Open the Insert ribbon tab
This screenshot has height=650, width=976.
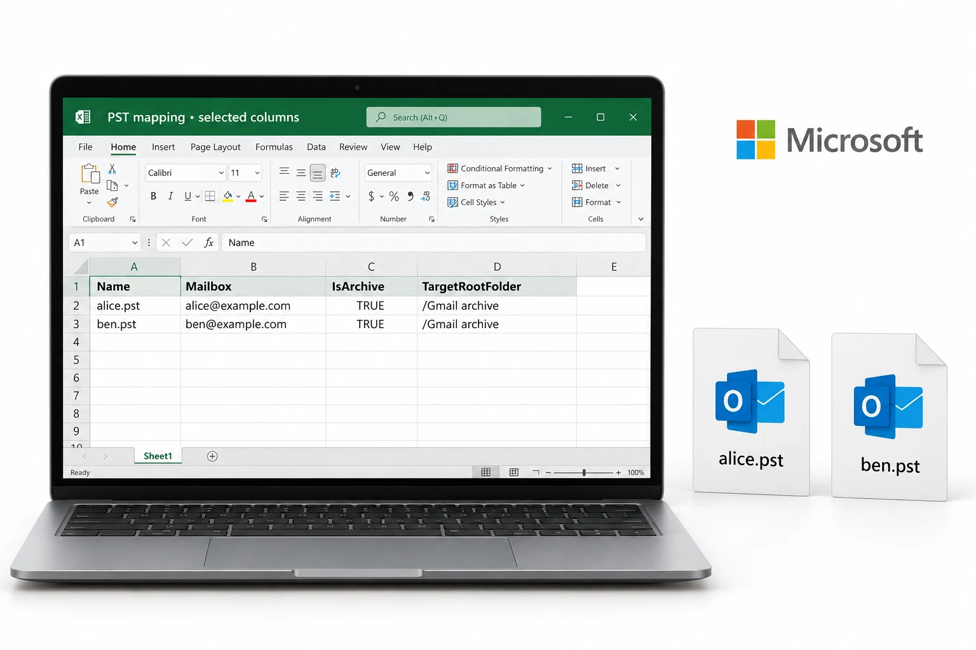click(163, 147)
